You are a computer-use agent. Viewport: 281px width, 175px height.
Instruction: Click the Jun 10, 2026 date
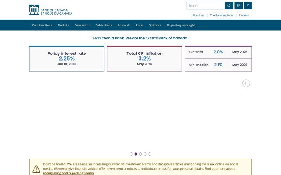pos(67,64)
